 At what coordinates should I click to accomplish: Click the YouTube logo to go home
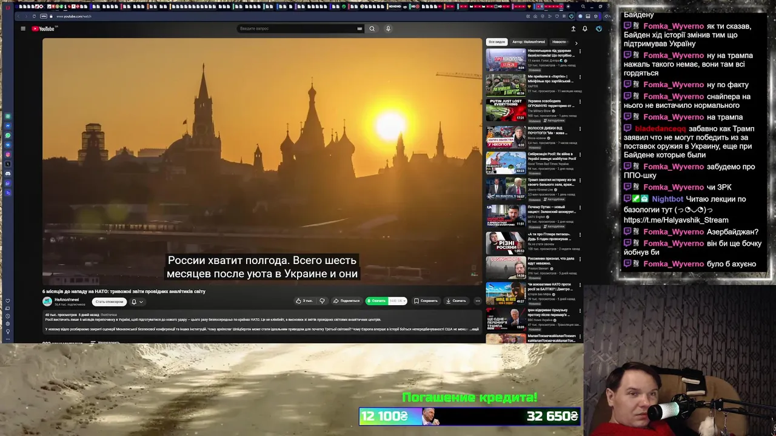coord(44,28)
